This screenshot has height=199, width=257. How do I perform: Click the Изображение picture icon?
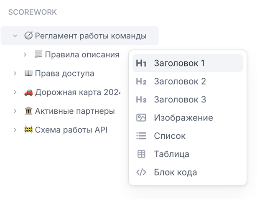(x=141, y=118)
